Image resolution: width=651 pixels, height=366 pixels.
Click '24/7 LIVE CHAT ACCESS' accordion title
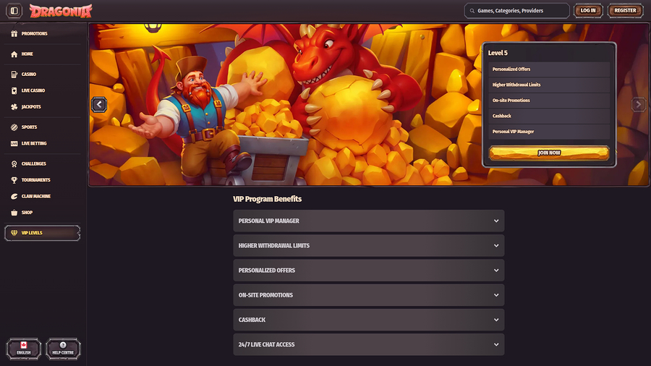266,344
